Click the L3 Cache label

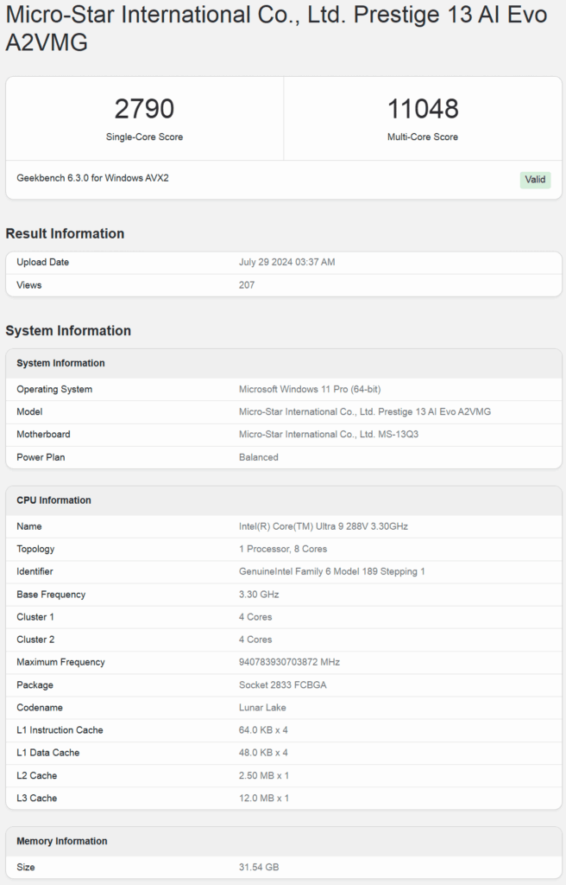[36, 798]
